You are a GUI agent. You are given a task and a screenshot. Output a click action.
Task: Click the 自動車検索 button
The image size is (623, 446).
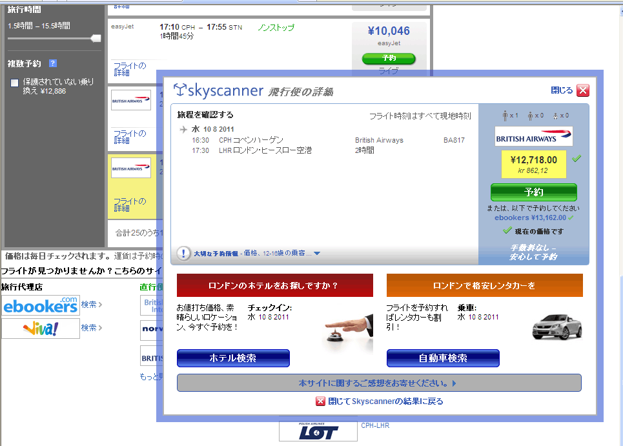coord(443,358)
